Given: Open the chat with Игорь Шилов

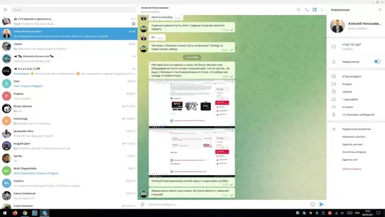Looking at the screenshot, I should point(69,109).
